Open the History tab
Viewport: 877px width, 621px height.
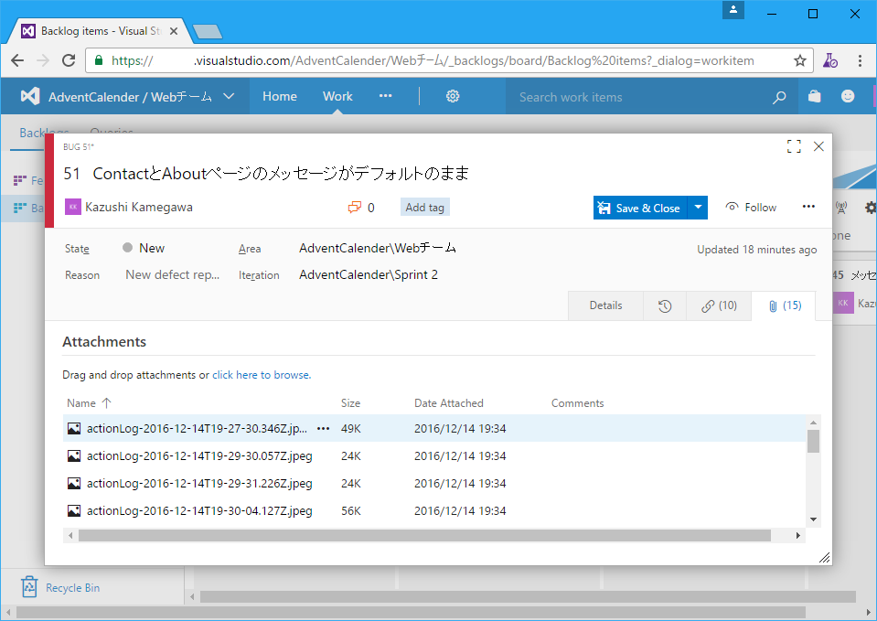tap(665, 305)
